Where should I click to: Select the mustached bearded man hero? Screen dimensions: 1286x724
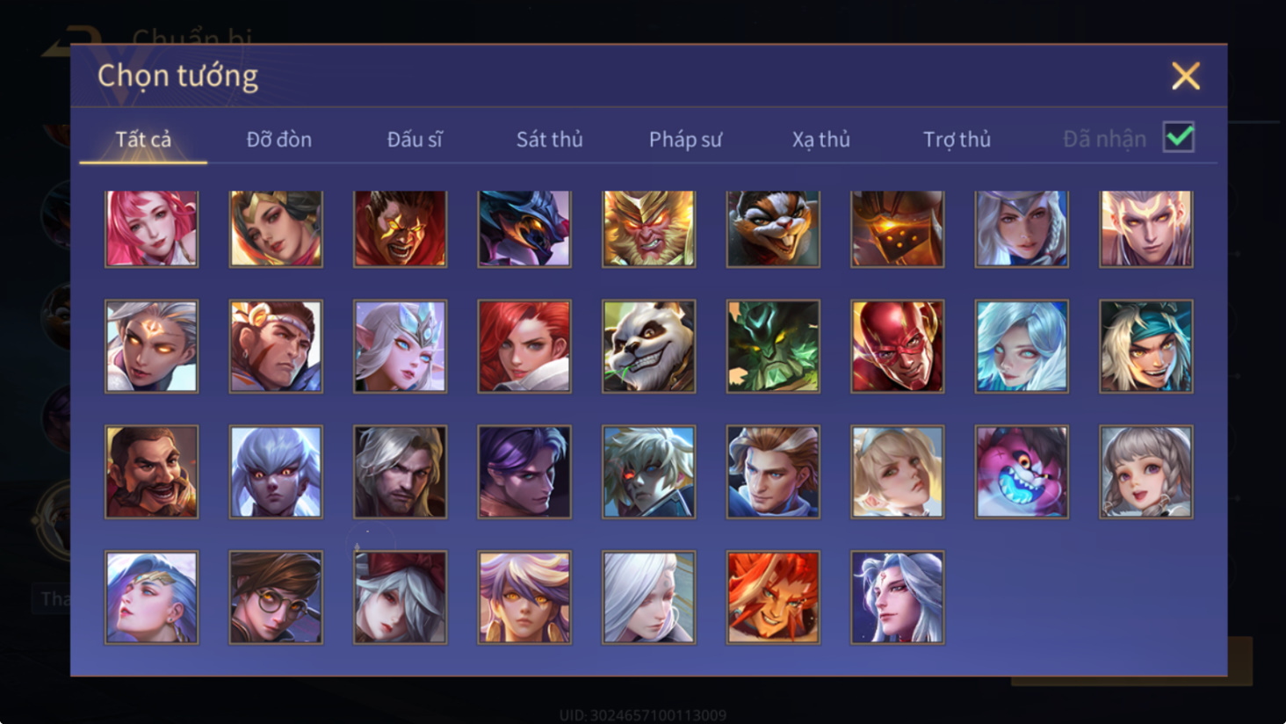pyautogui.click(x=152, y=472)
